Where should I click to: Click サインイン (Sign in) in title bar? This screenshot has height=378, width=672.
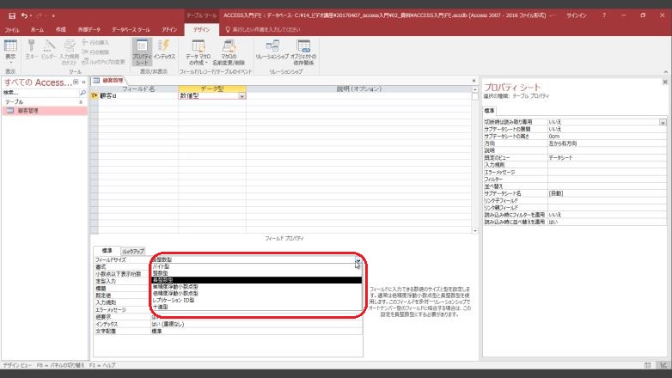[577, 15]
